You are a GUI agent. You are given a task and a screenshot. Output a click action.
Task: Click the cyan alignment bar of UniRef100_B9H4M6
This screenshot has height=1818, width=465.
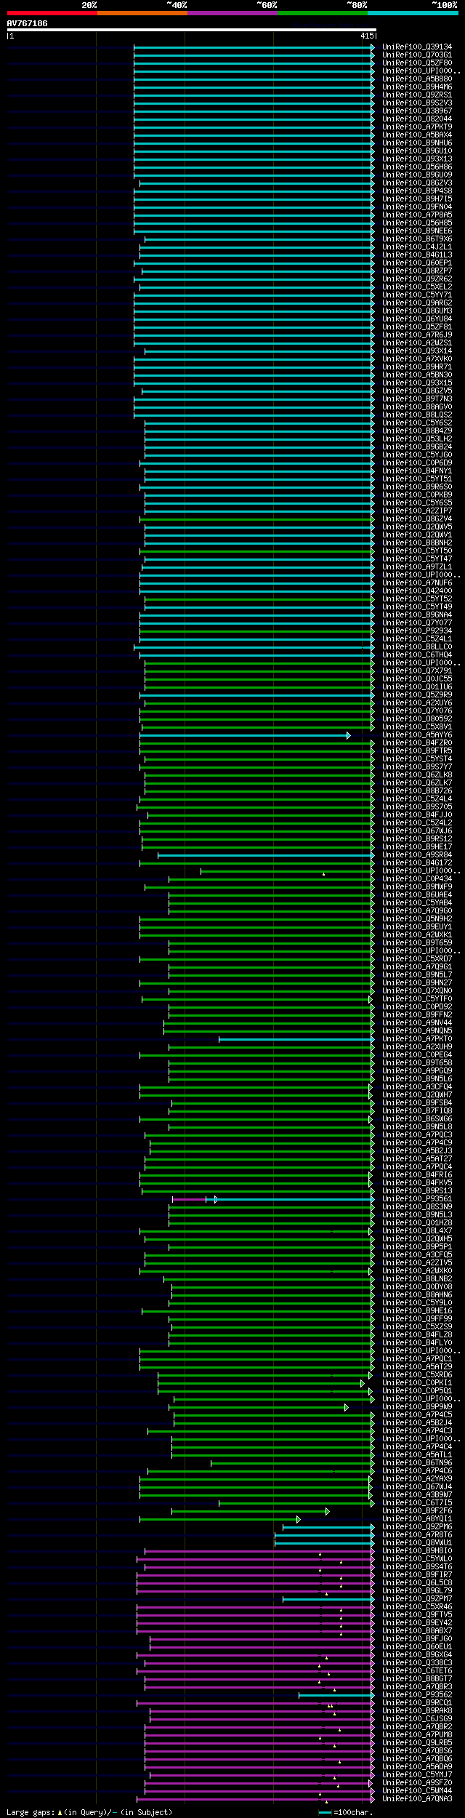(x=253, y=87)
